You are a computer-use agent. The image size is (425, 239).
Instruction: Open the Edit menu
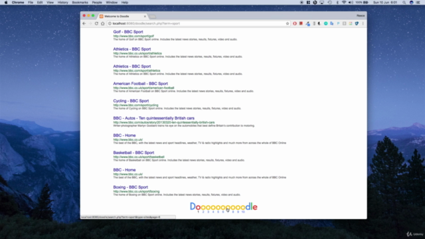(40, 3)
